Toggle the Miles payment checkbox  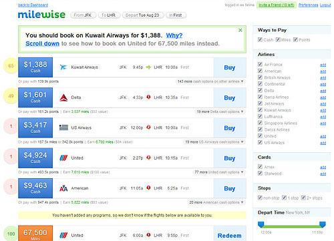[x=278, y=39]
